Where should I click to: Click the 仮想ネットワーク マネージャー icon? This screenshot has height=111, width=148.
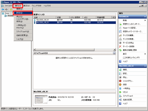click(x=120, y=32)
